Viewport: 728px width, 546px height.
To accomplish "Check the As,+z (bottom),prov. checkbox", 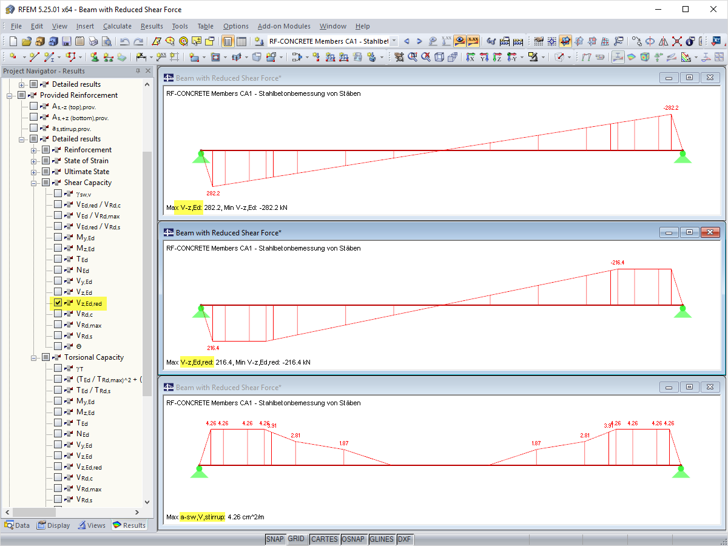I will pos(33,117).
